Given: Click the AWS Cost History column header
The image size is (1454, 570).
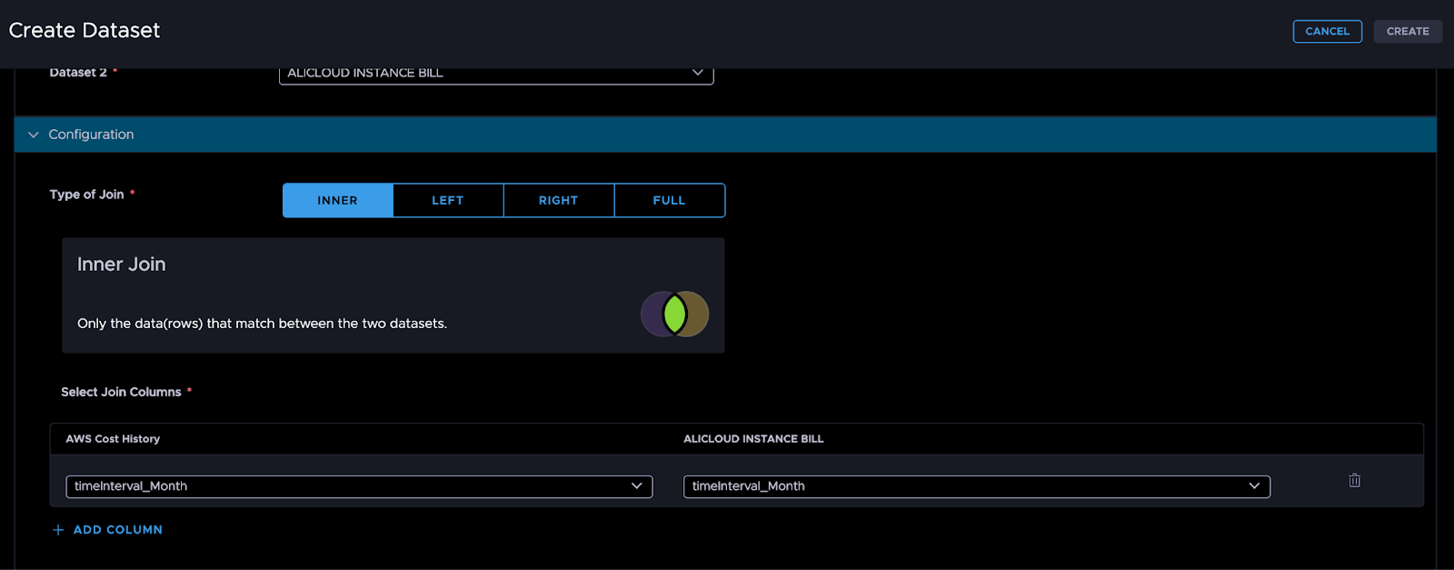Looking at the screenshot, I should pyautogui.click(x=113, y=439).
